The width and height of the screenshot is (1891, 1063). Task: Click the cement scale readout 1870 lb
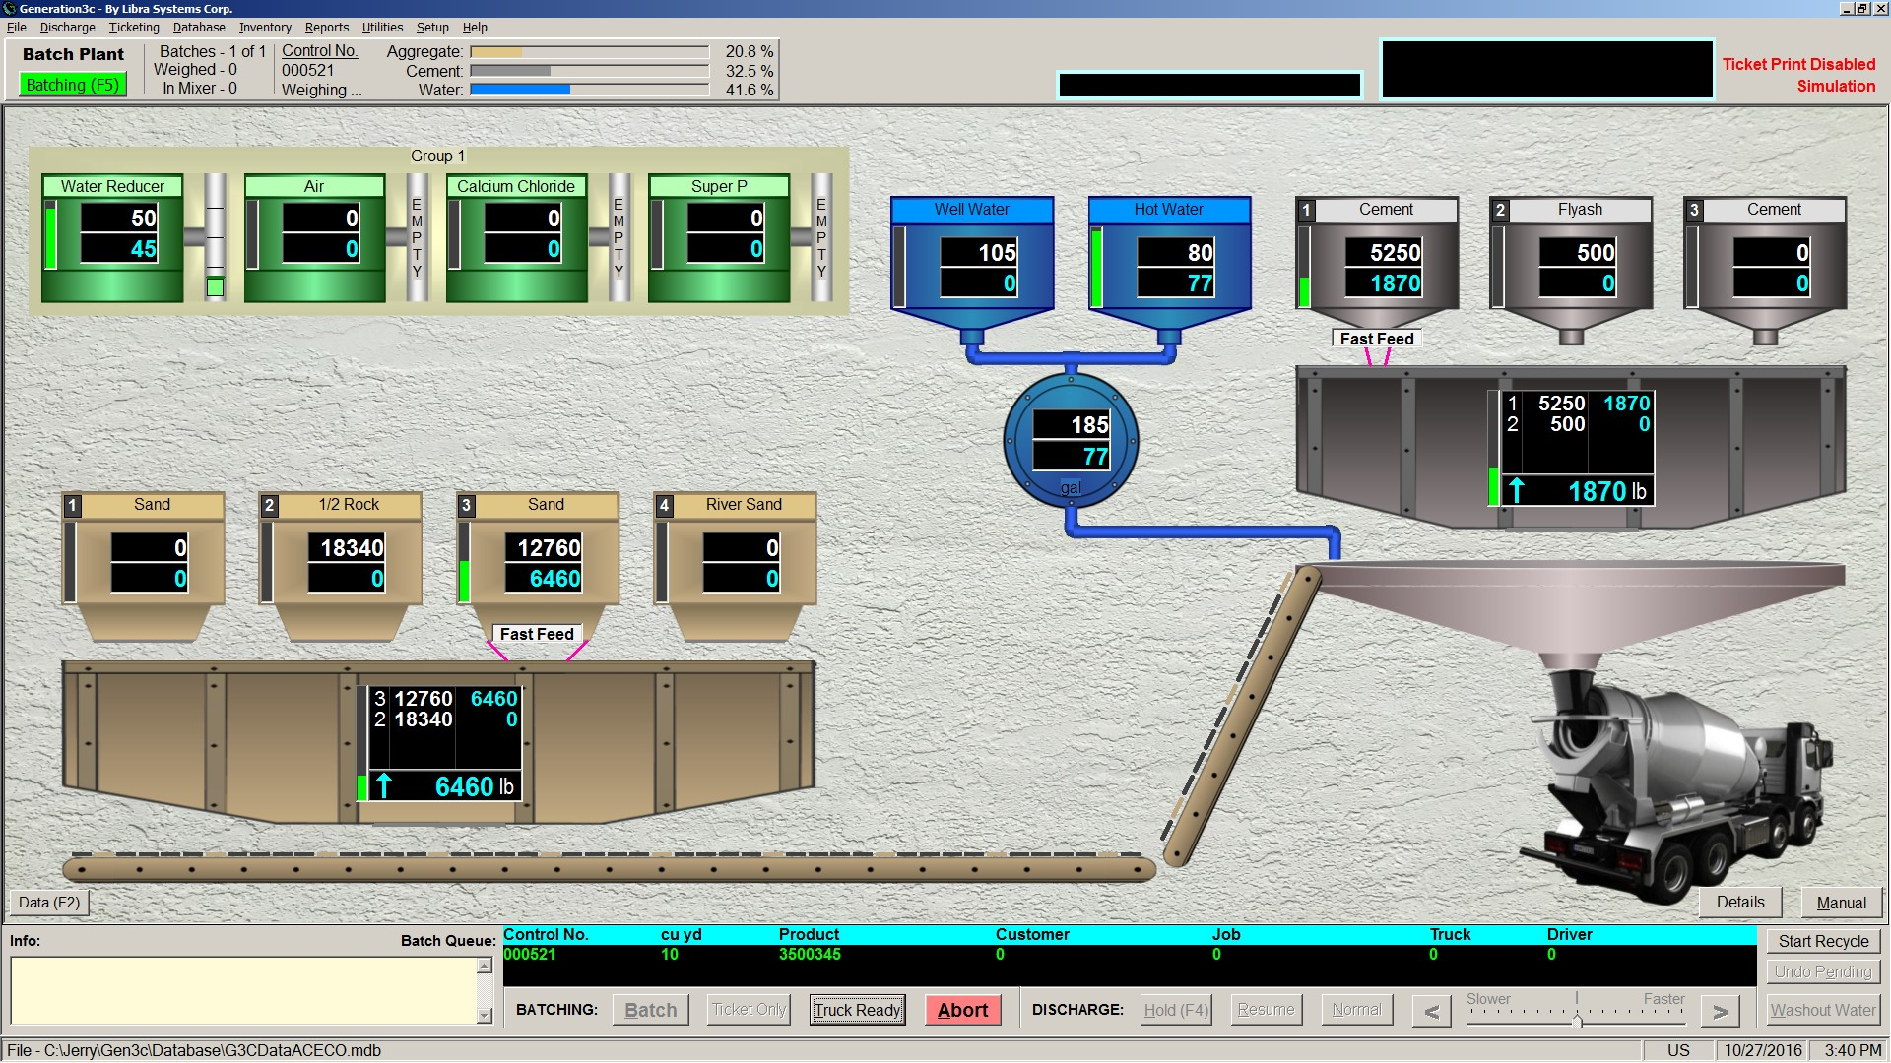(1576, 490)
